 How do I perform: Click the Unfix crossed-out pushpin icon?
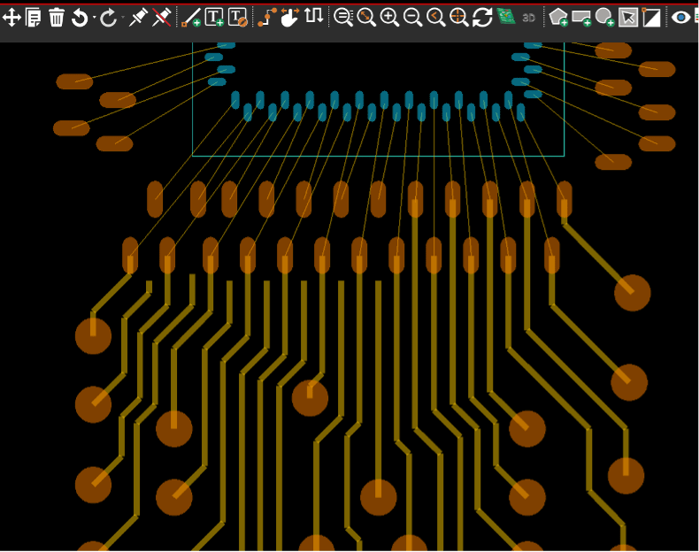point(161,18)
